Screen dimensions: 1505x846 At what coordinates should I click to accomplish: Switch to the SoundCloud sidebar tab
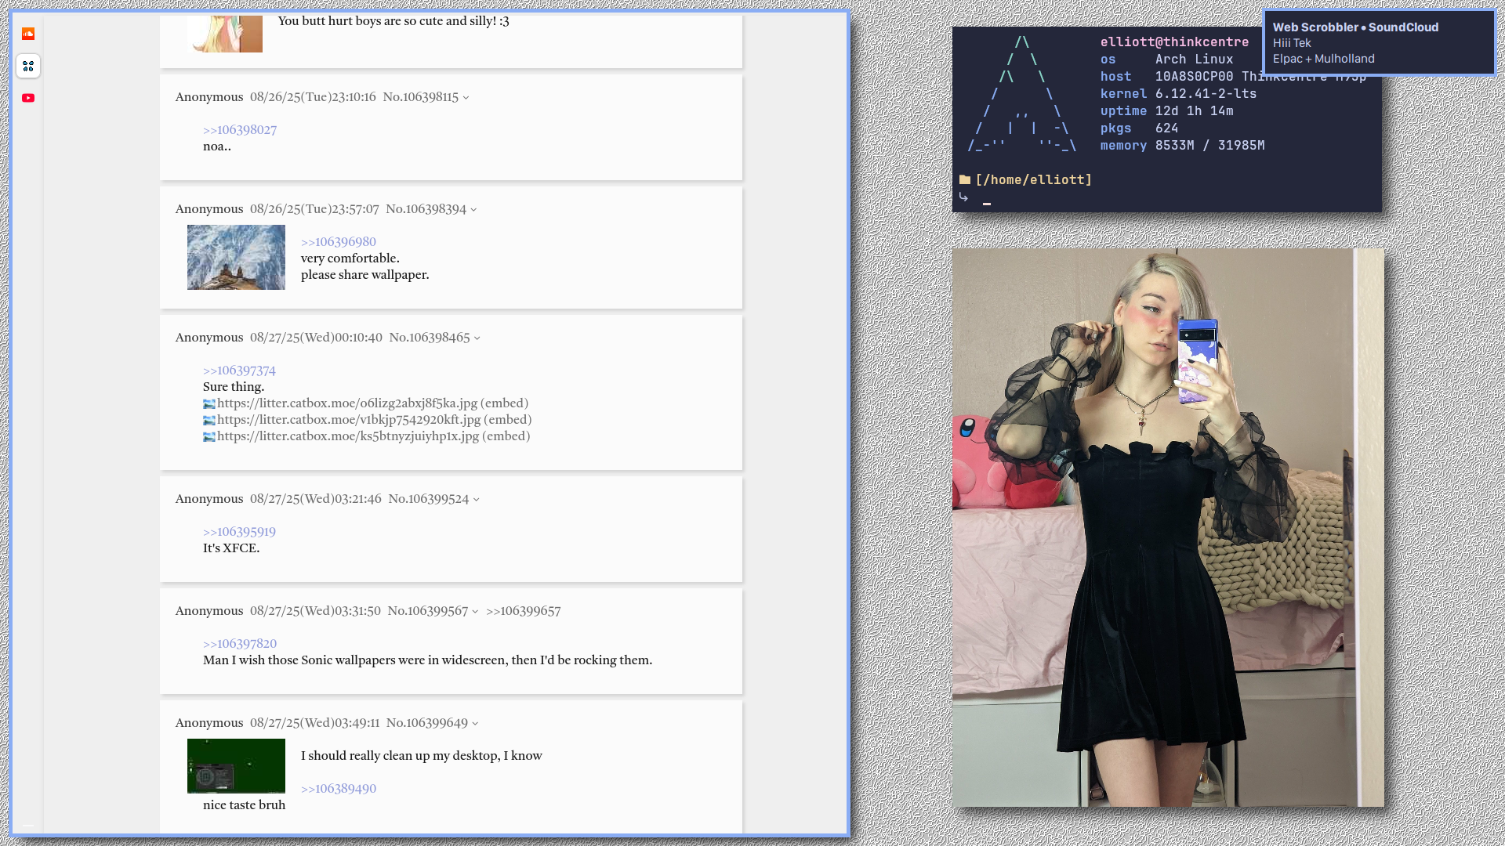coord(28,34)
